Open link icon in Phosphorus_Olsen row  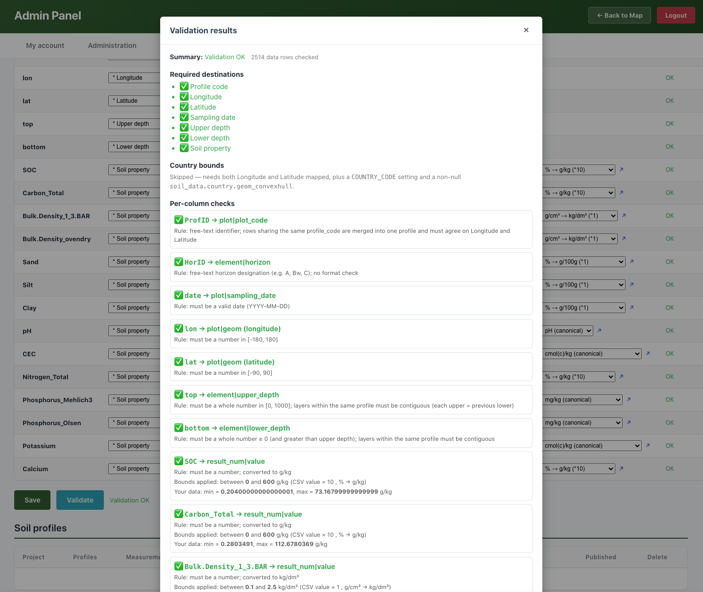pyautogui.click(x=629, y=423)
